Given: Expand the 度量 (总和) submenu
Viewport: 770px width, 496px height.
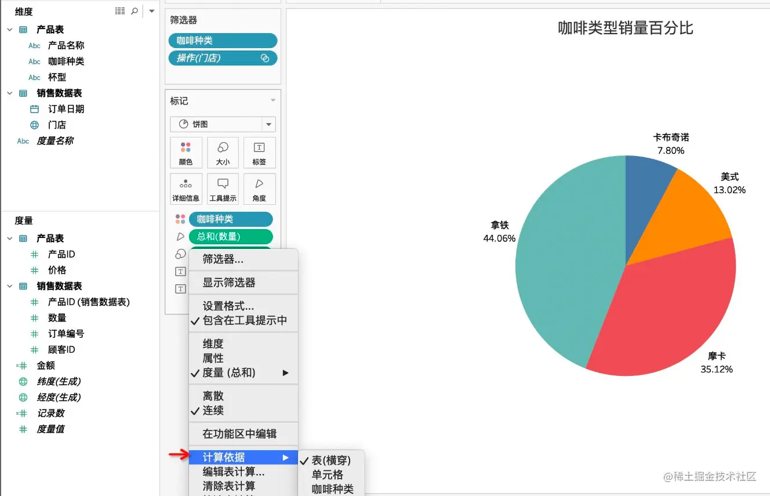Looking at the screenshot, I should click(244, 373).
